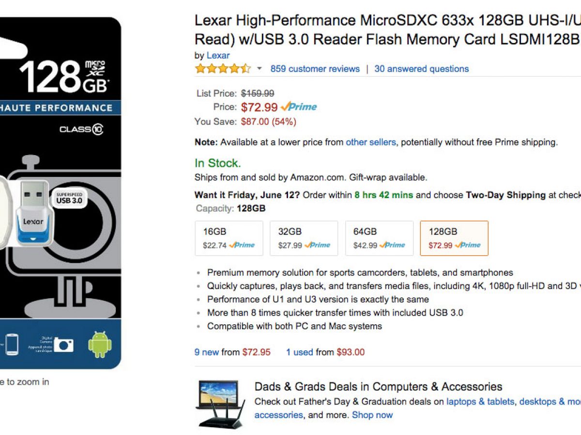Viewport: 581px width, 435px height.
Task: Expand the rating breakdown dropdown arrow
Action: pos(259,69)
